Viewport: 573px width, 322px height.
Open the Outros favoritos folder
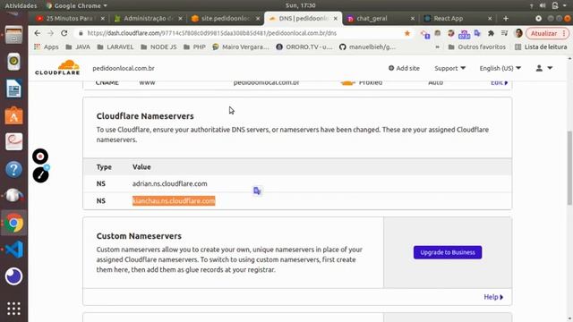pyautogui.click(x=477, y=47)
